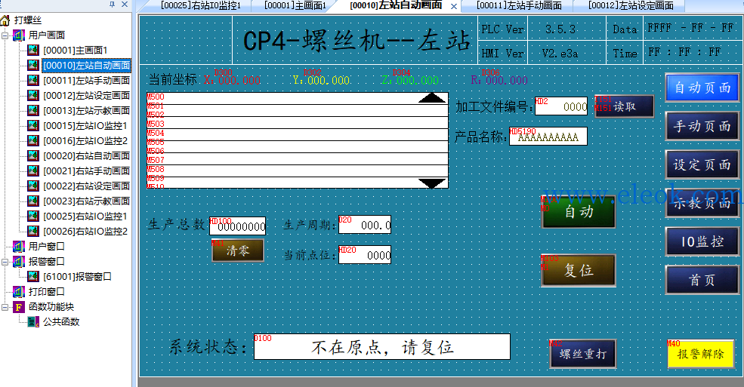Click the 用户窗口 folder icon
Image resolution: width=744 pixels, height=387 pixels.
tap(18, 247)
